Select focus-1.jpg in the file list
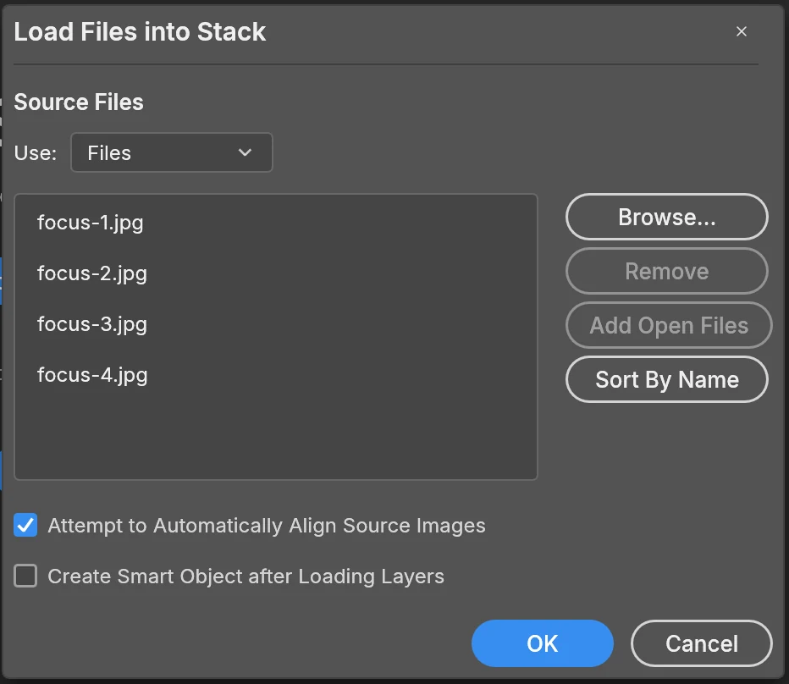Image resolution: width=789 pixels, height=684 pixels. tap(90, 223)
